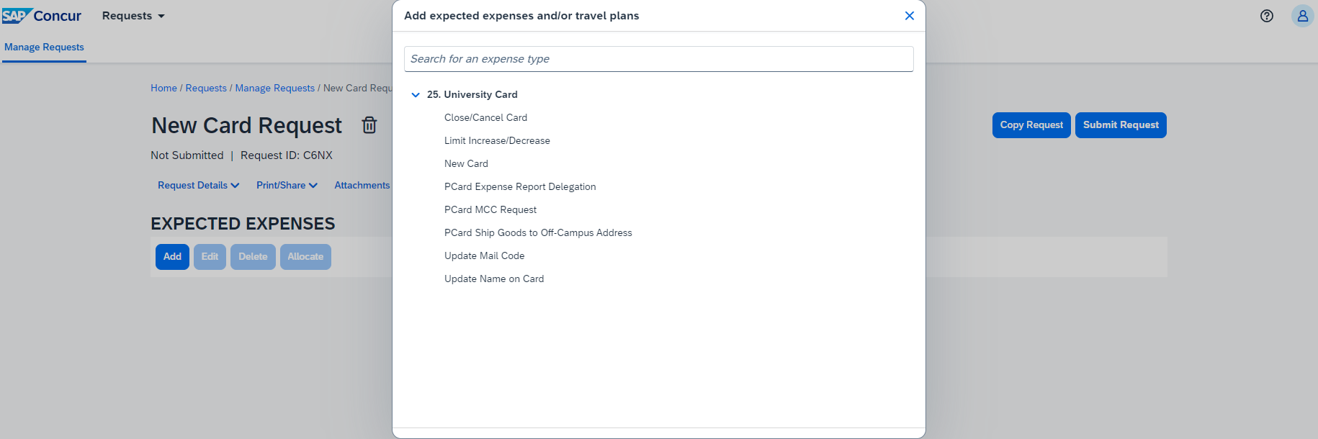This screenshot has height=439, width=1318.
Task: Open the user profile icon
Action: [1302, 16]
